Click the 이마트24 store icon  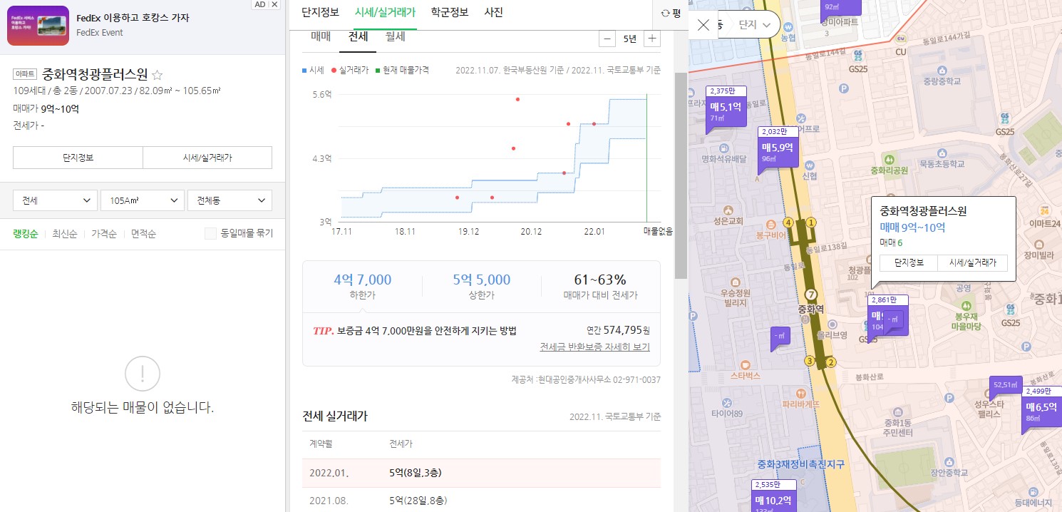[1046, 211]
